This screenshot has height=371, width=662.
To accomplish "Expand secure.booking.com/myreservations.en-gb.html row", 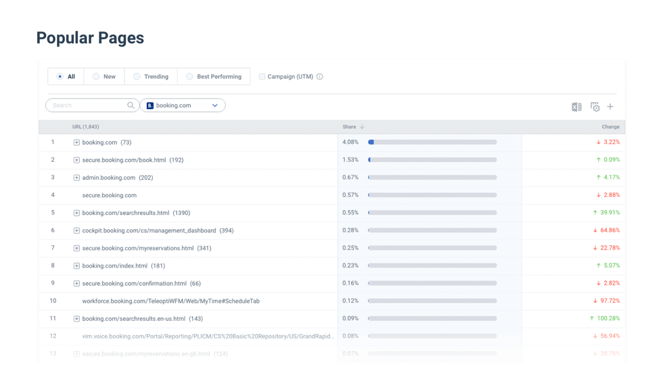I will click(76, 354).
